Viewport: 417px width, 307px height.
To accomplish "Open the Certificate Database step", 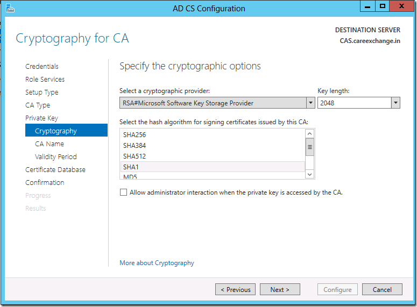I will coord(55,169).
